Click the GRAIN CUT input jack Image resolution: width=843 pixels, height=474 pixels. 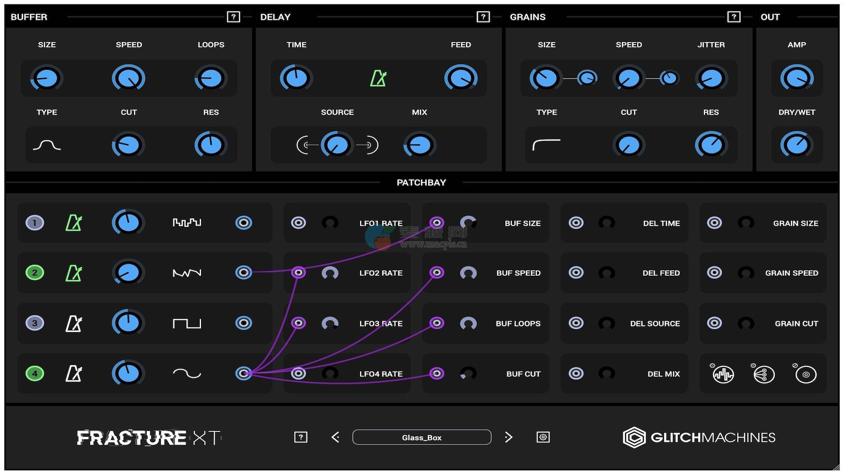tap(714, 323)
